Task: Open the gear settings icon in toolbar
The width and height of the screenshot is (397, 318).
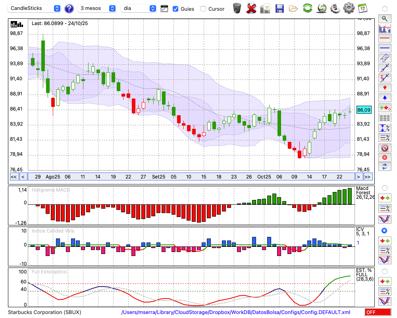Action: [349, 8]
